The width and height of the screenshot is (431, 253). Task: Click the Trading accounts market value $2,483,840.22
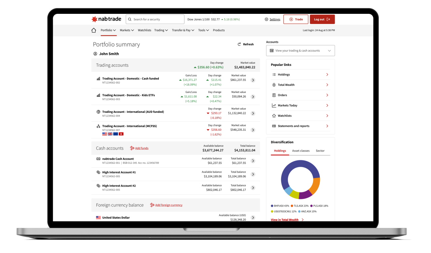(x=245, y=67)
